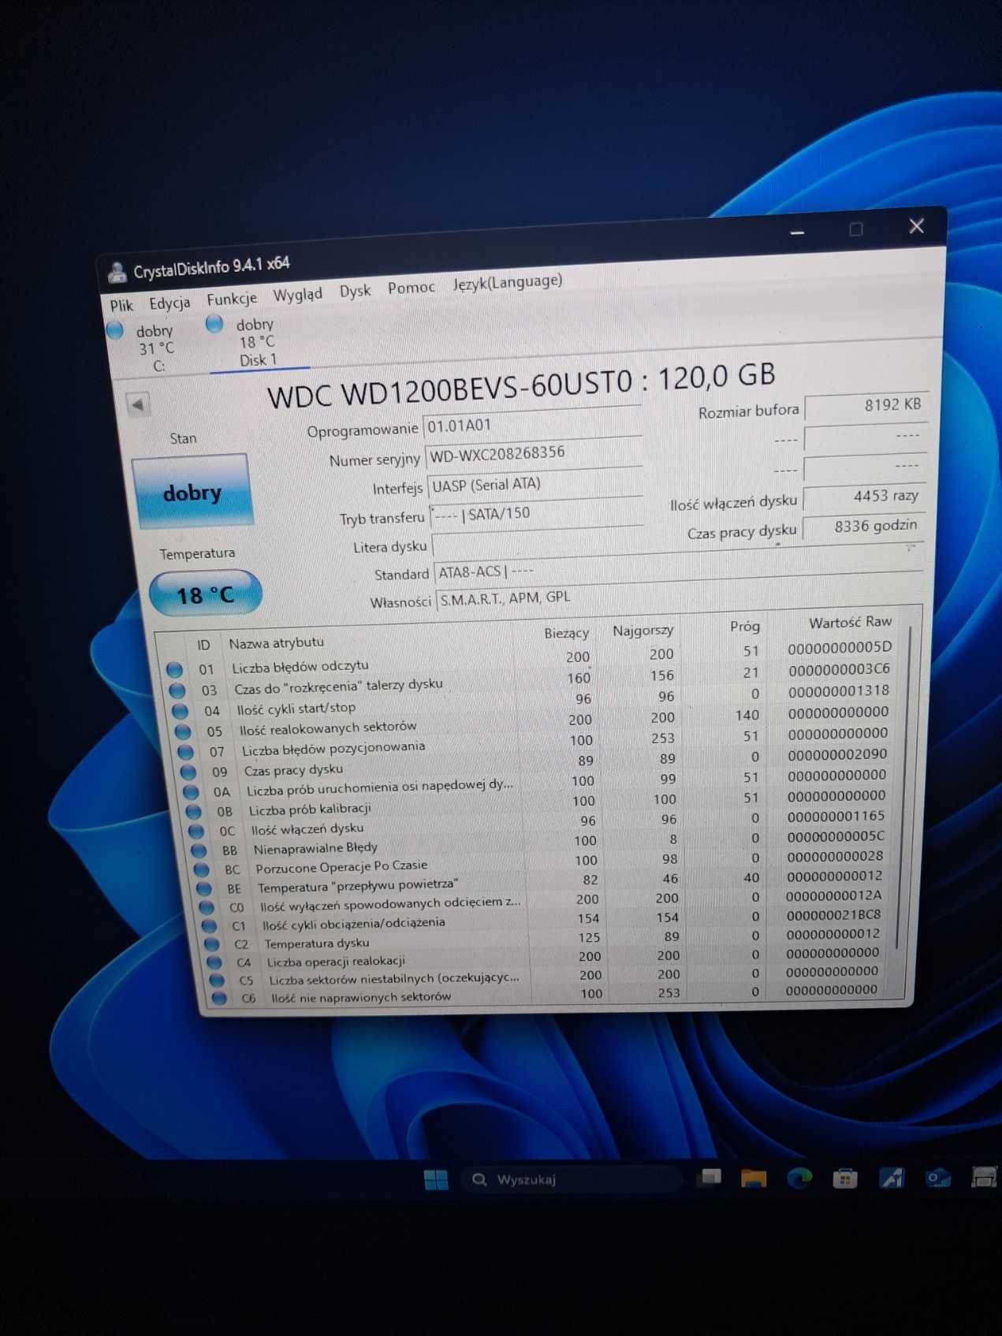Click the Wyszukaj taskbar search box
Screen dimensions: 1002x1336
click(x=572, y=1179)
